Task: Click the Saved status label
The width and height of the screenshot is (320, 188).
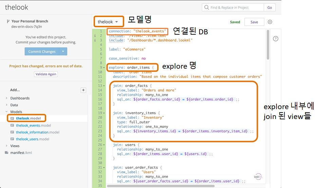Action: pyautogui.click(x=235, y=22)
